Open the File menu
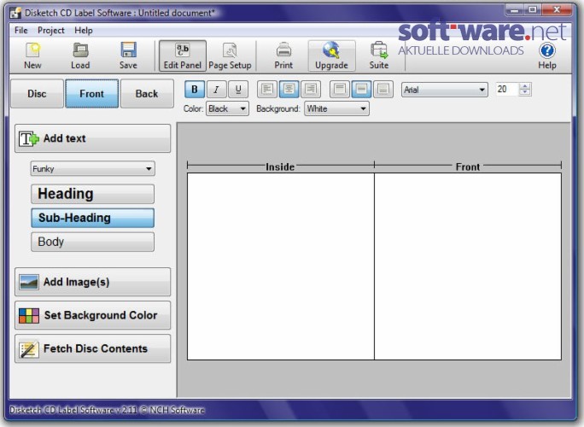This screenshot has width=584, height=427. tap(20, 30)
